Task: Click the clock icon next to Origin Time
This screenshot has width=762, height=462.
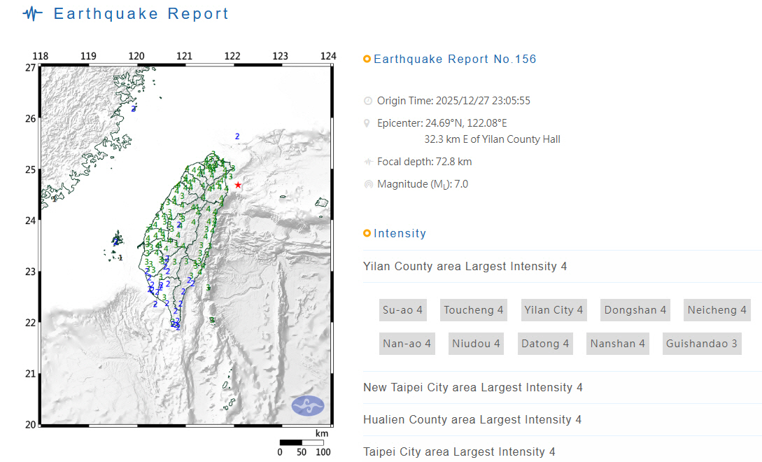Action: pos(367,101)
